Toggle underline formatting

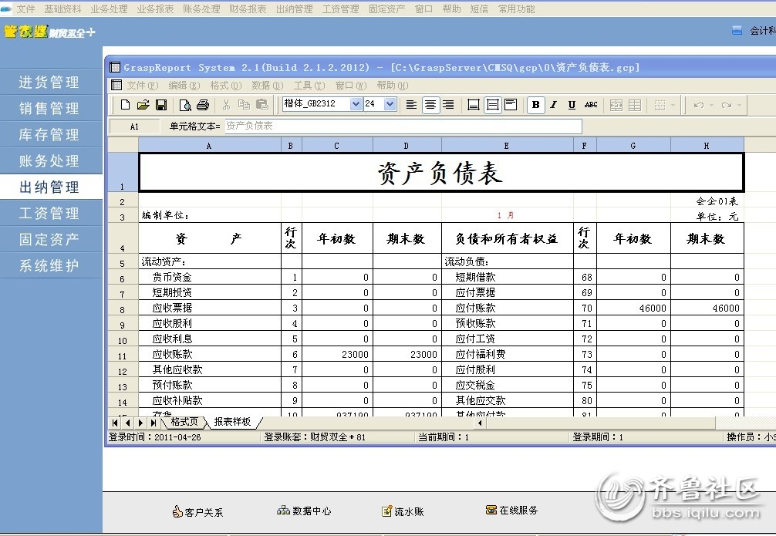tap(572, 105)
